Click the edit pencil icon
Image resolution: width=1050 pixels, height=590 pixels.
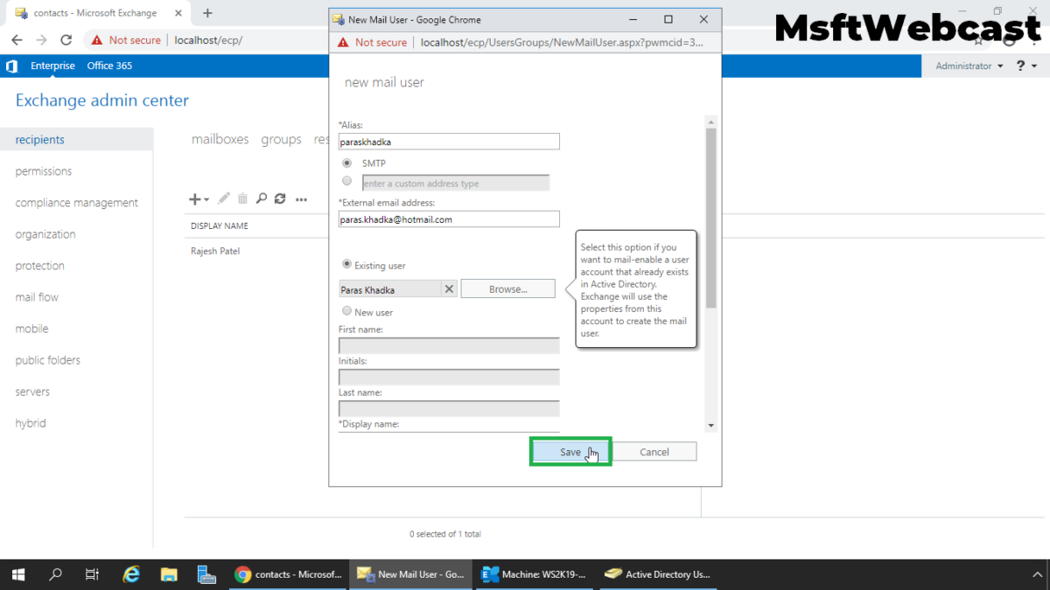223,198
